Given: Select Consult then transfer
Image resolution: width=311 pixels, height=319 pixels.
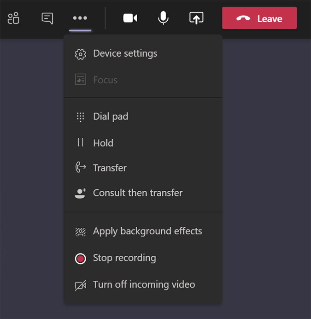Looking at the screenshot, I should [138, 193].
